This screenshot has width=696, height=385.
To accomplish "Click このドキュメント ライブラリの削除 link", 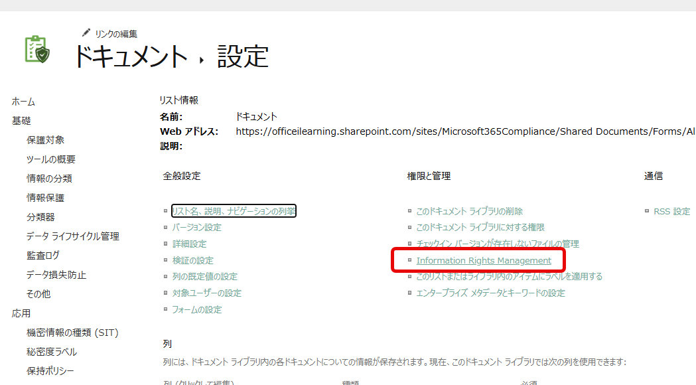I will (x=469, y=212).
